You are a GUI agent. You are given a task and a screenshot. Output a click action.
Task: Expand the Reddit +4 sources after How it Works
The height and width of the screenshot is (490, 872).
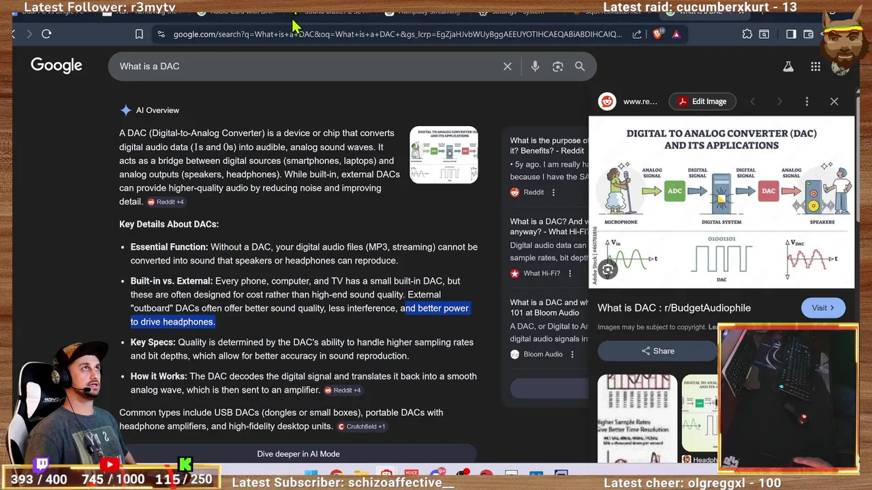[x=343, y=391]
